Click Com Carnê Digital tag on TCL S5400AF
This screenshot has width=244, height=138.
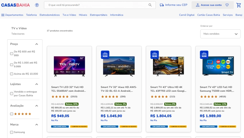pyautogui.click(x=60, y=126)
